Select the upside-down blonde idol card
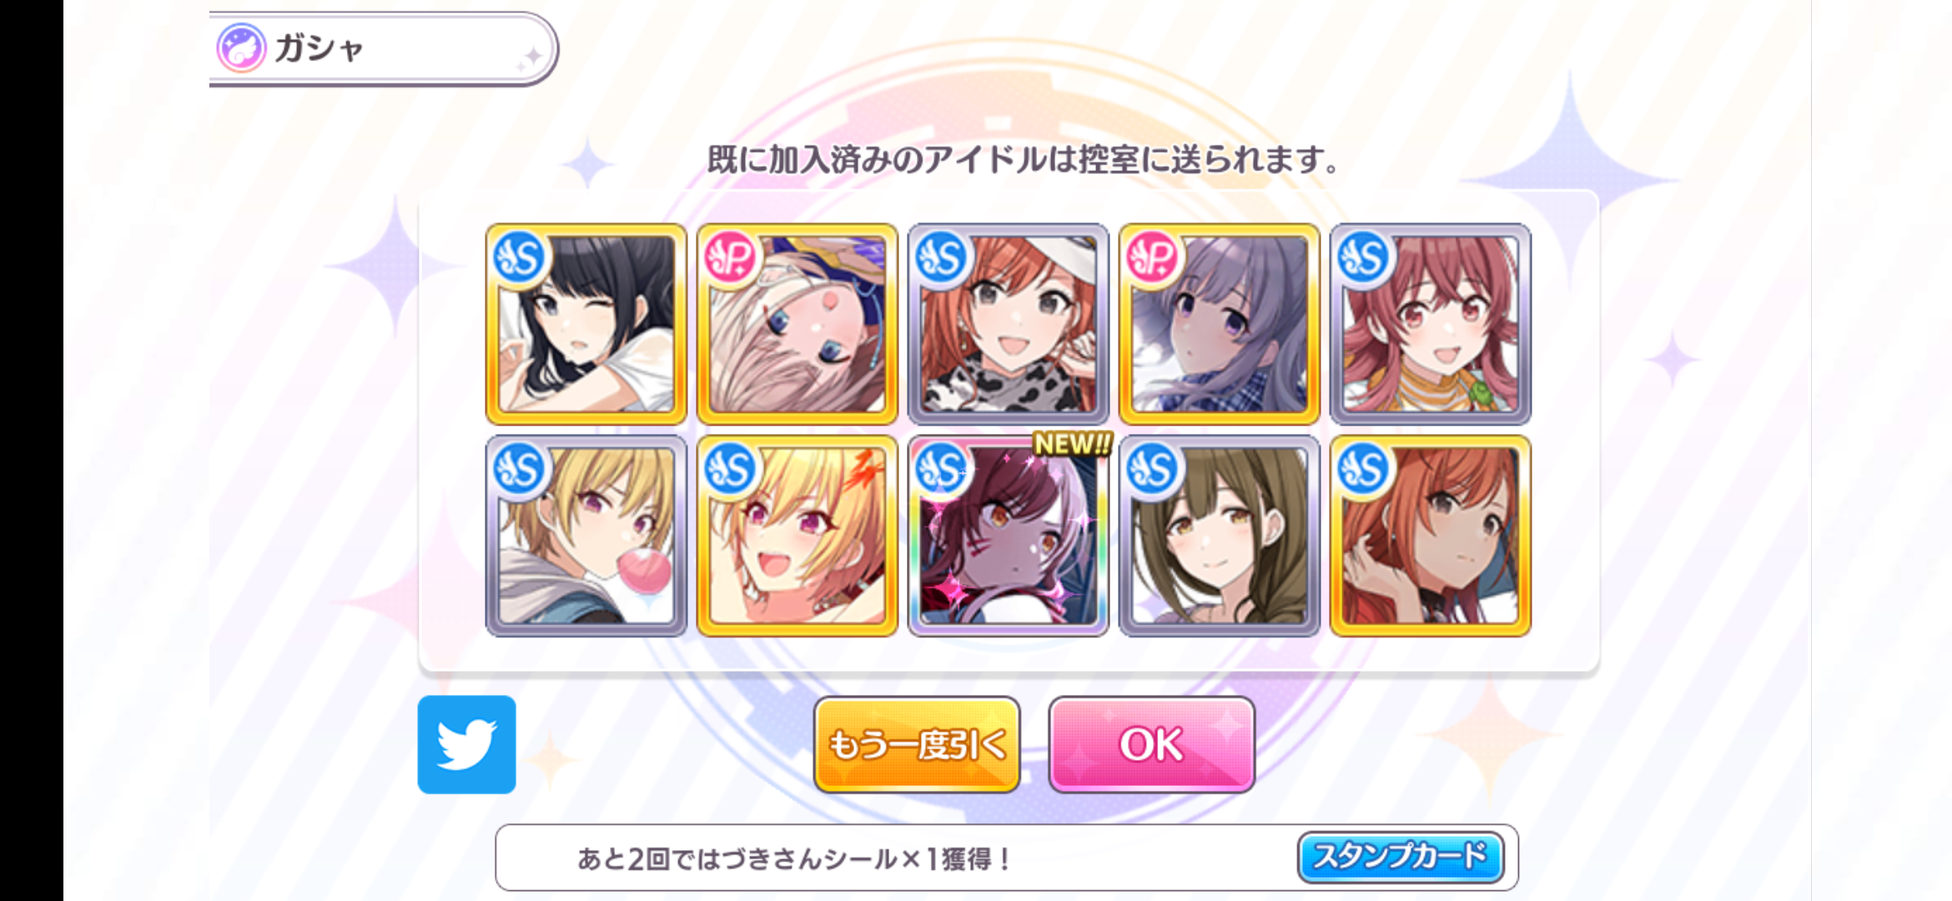The image size is (1952, 901). tap(797, 324)
